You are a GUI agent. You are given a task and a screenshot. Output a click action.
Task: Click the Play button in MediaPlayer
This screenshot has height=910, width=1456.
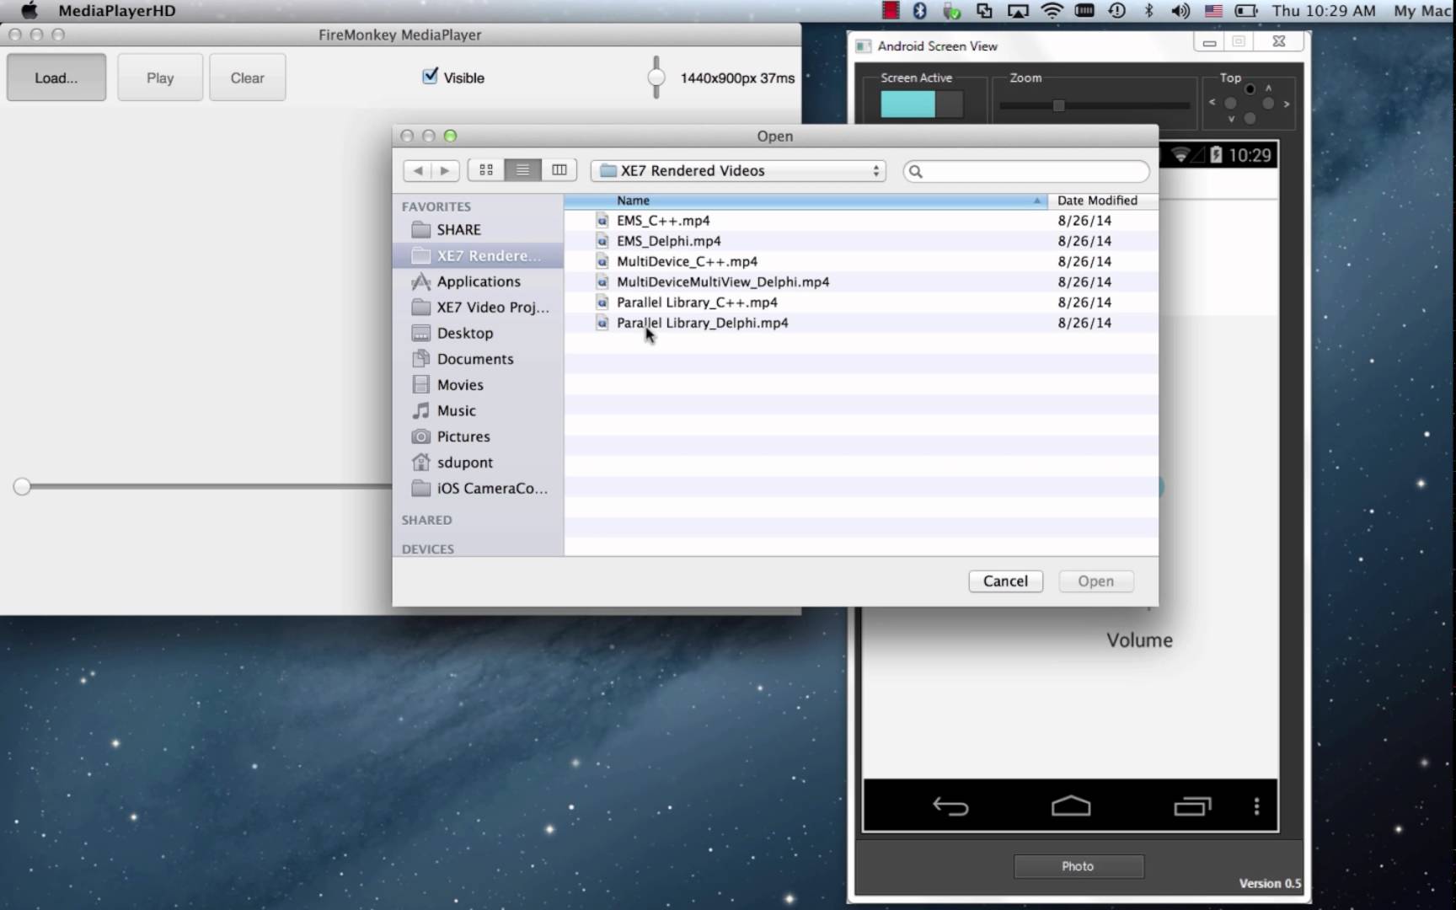[160, 78]
